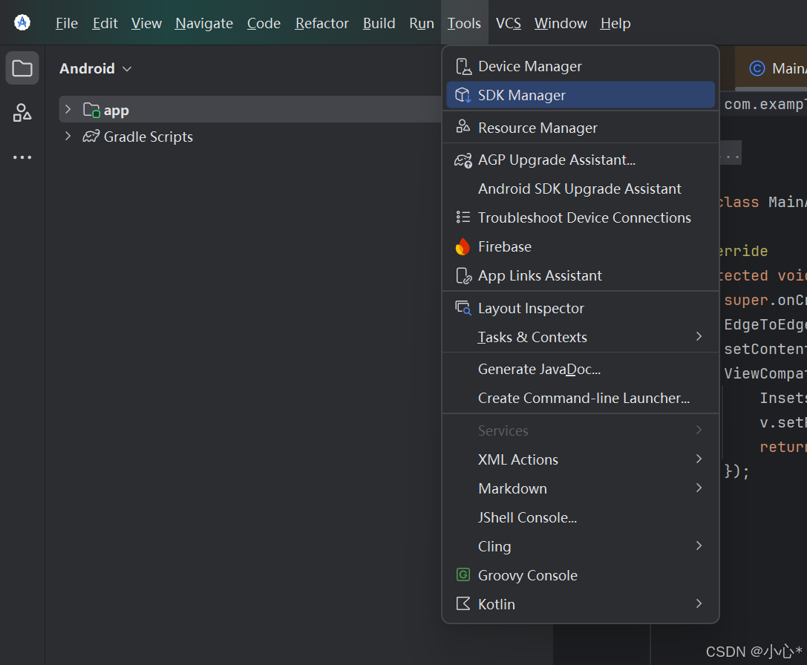This screenshot has width=807, height=665.
Task: Expand the Markdown submenu arrow
Action: pos(699,488)
